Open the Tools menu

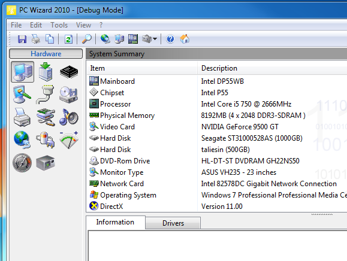click(59, 25)
